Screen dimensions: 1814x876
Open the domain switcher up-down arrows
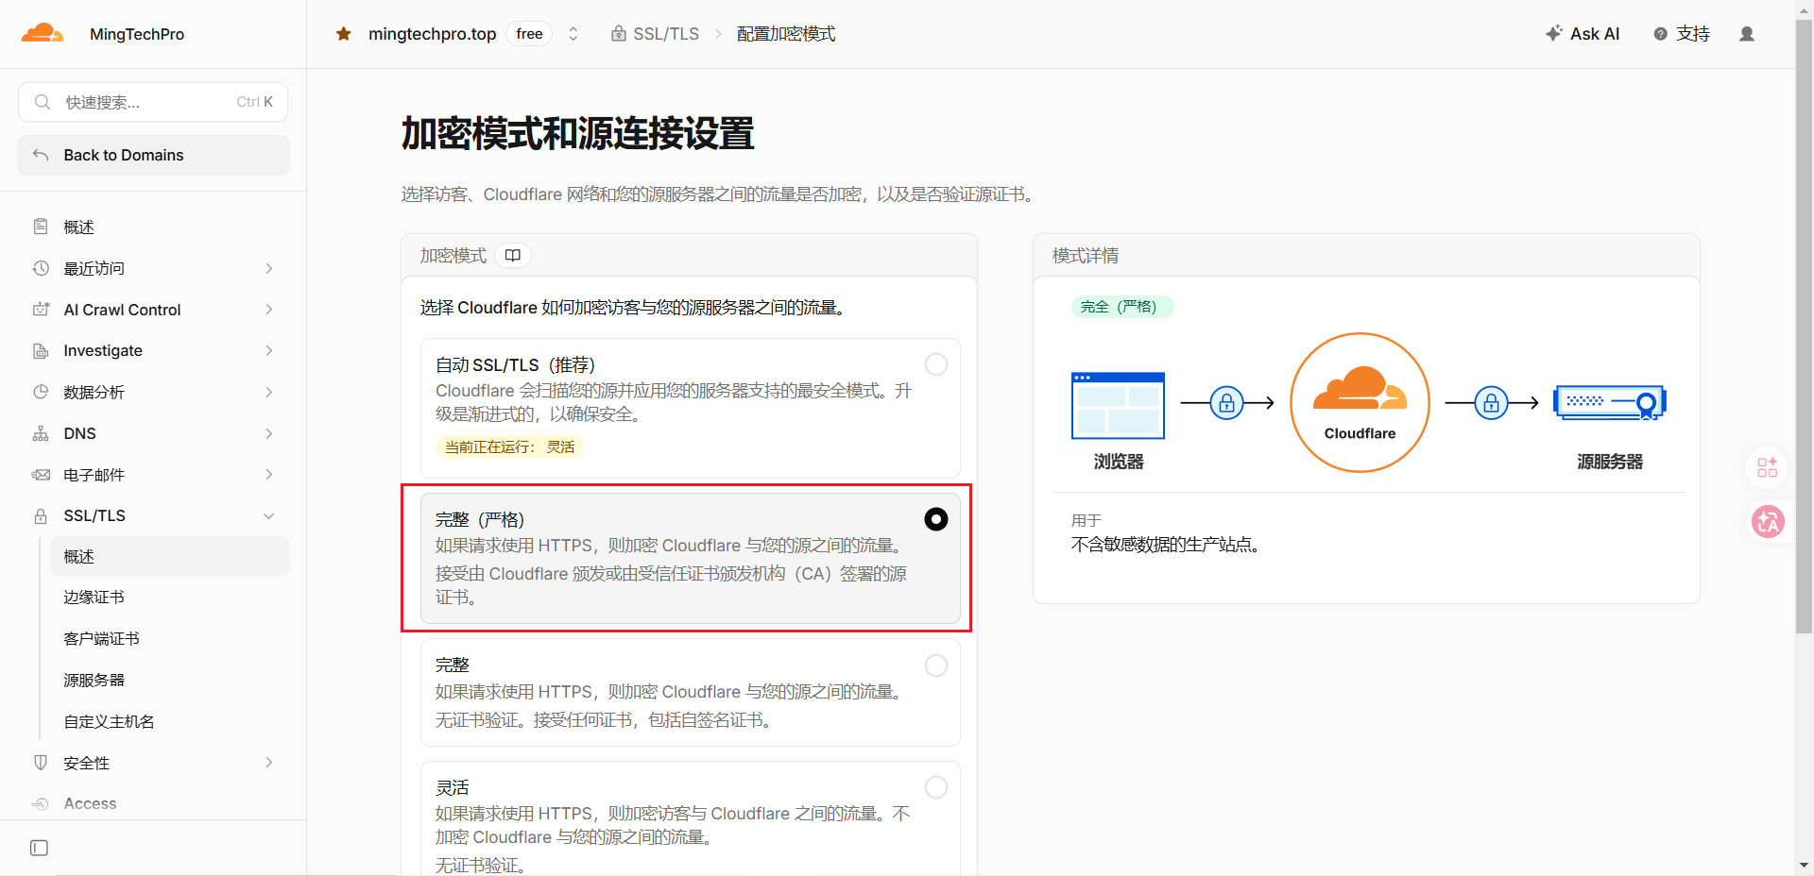pos(573,34)
